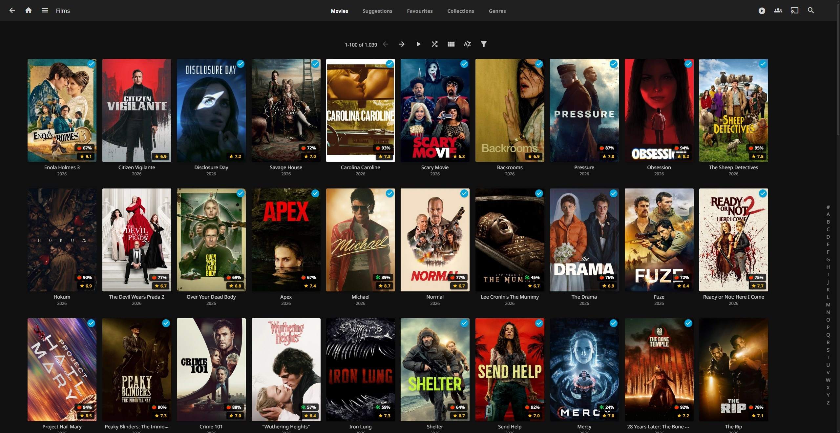
Task: Toggle watched check on Pressure
Action: coord(614,64)
